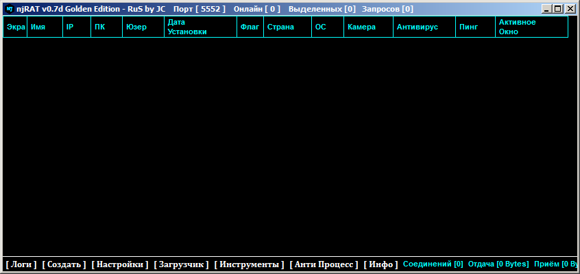Click the Юзер column header

pyautogui.click(x=143, y=27)
